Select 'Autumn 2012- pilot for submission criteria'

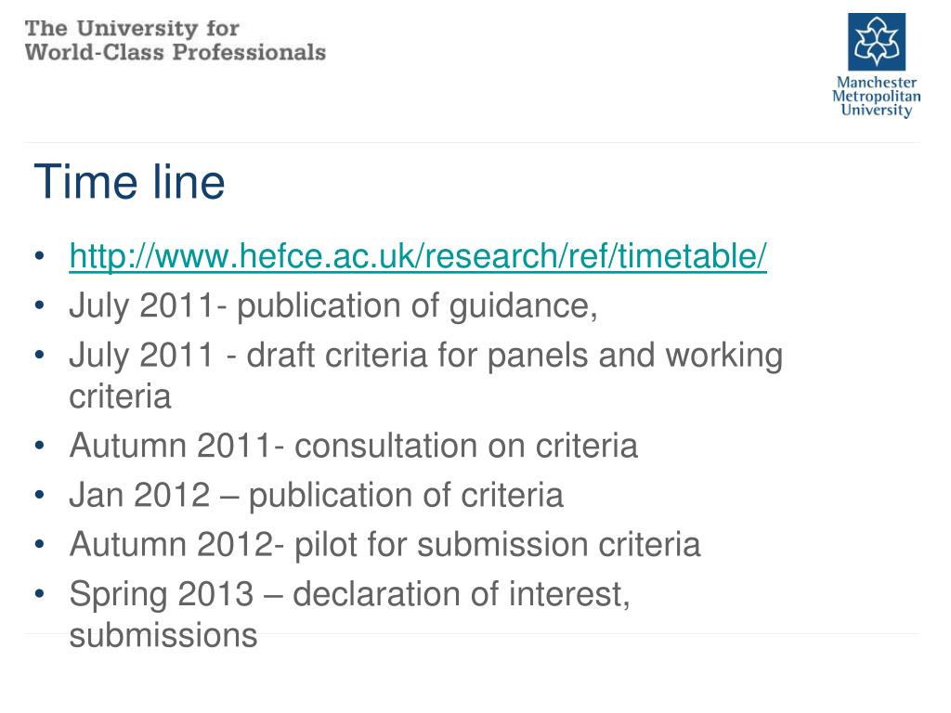coord(384,543)
